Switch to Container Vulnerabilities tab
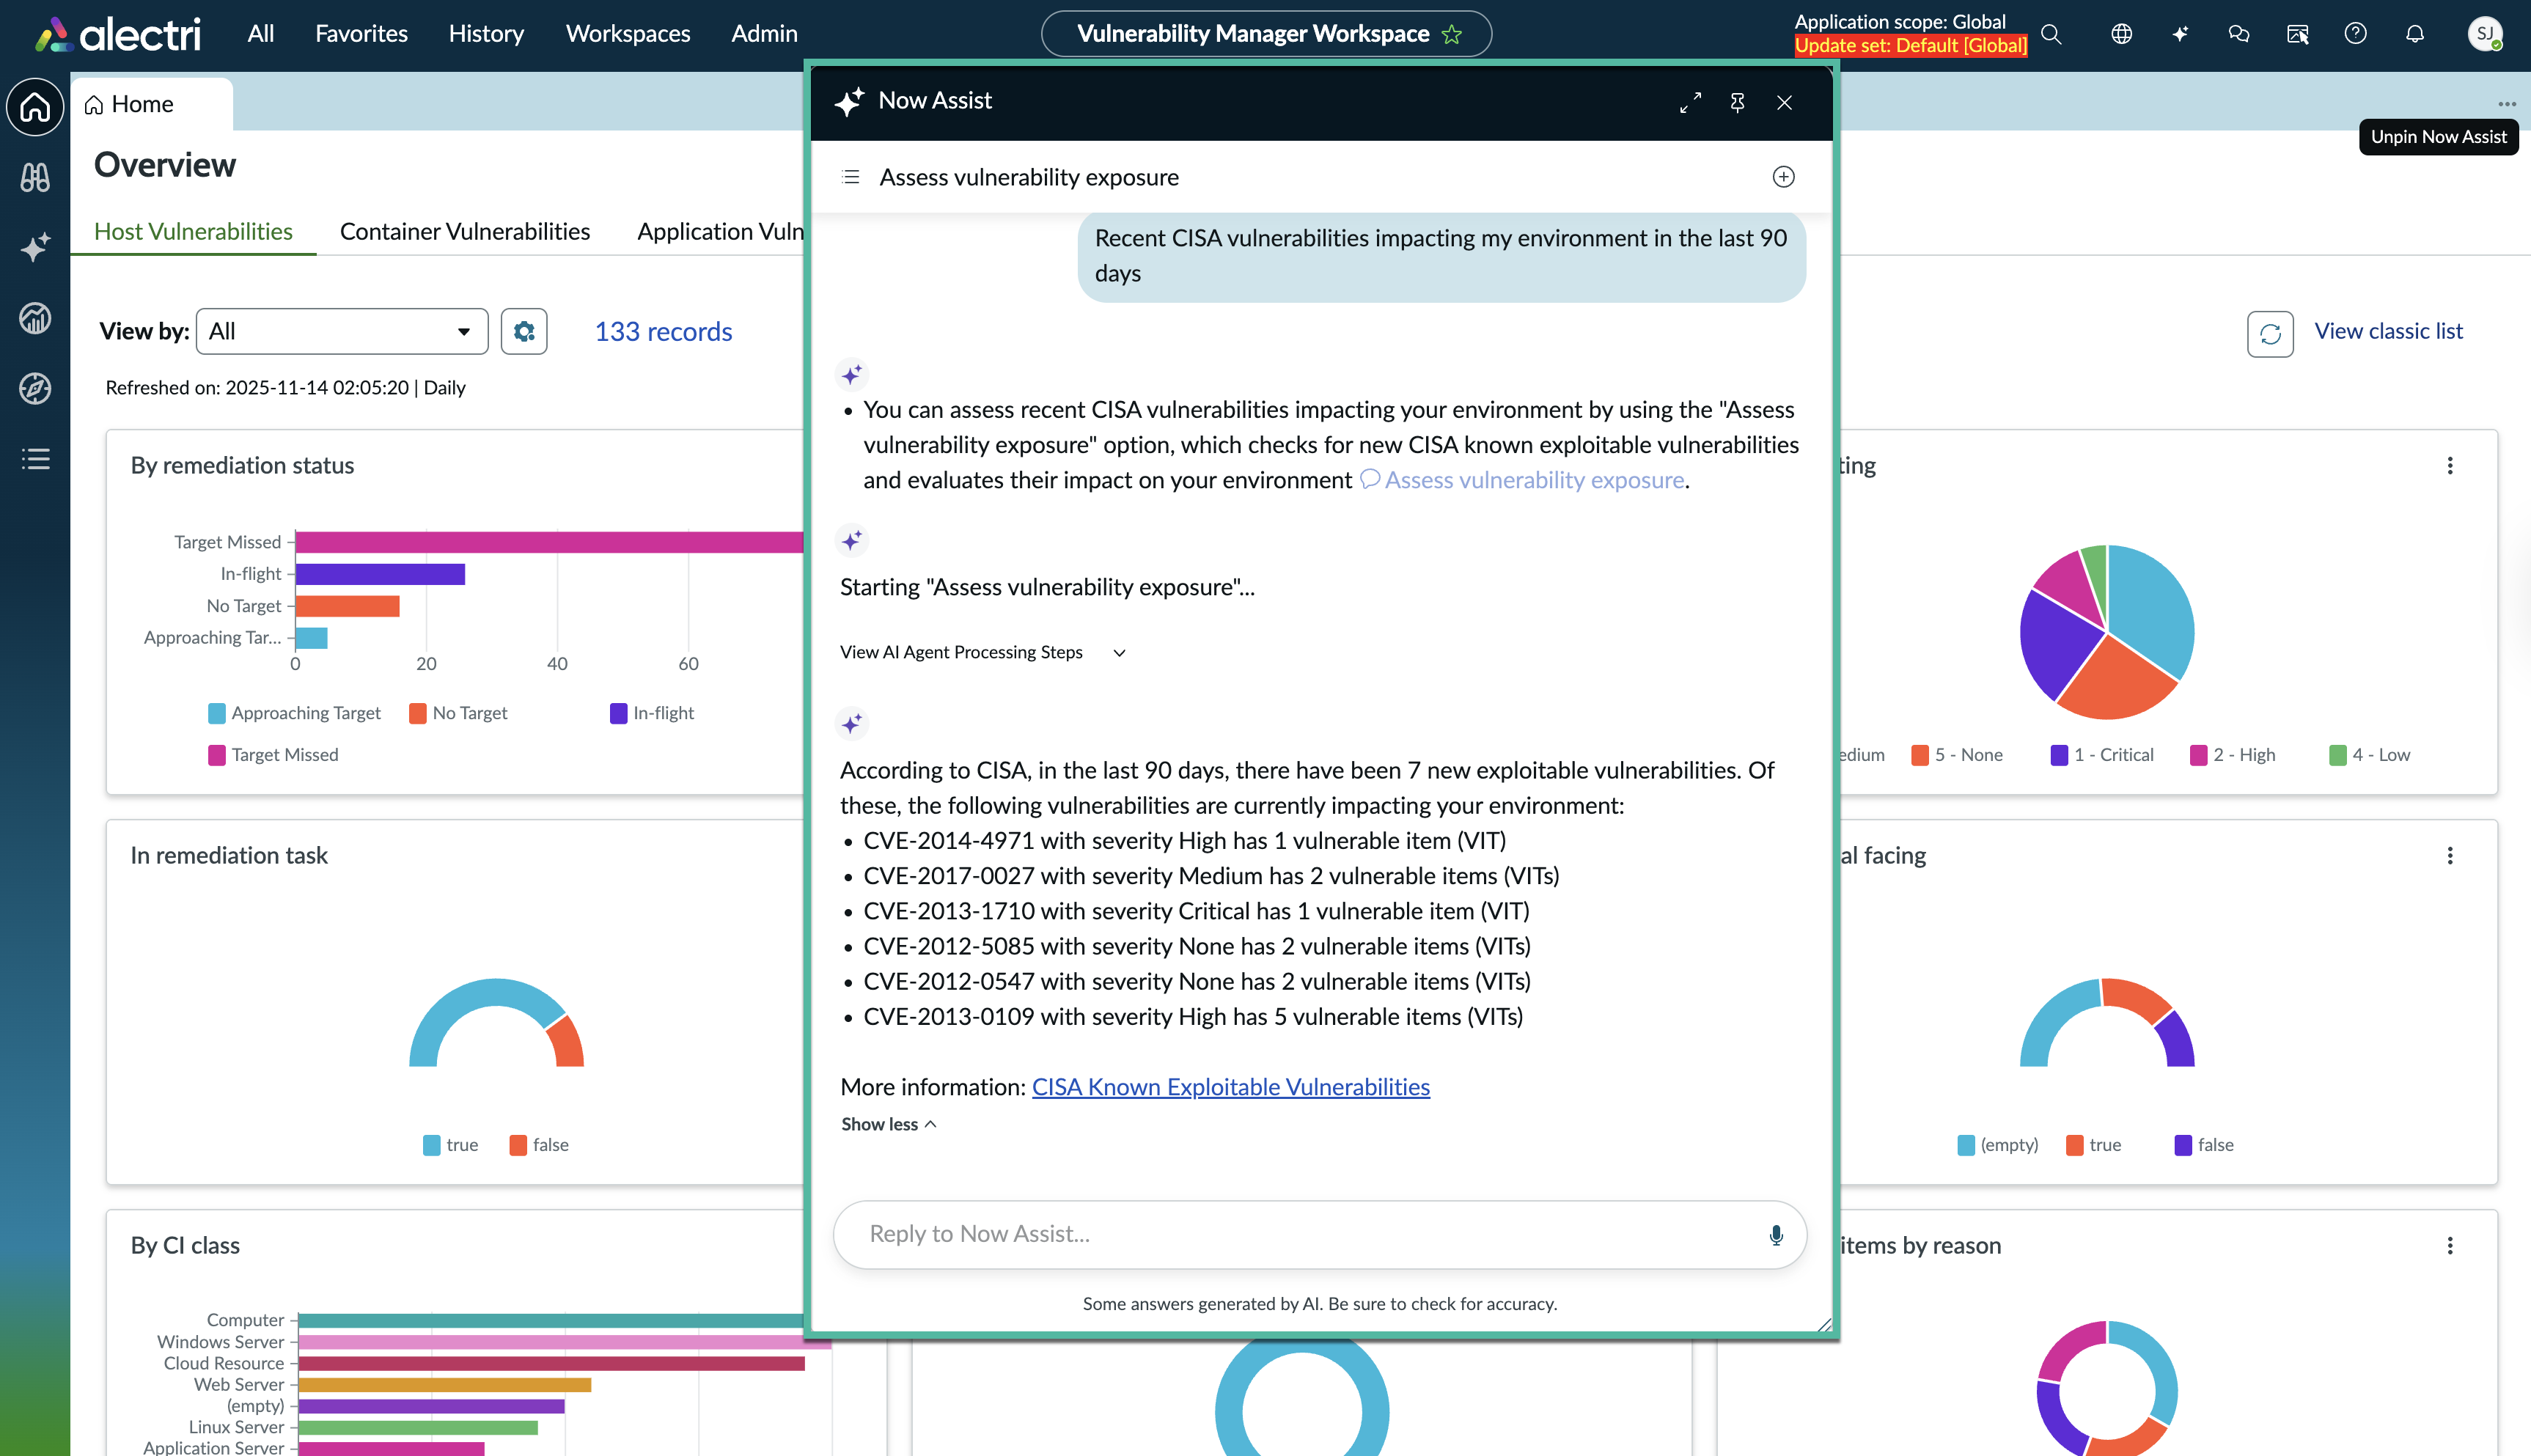This screenshot has width=2531, height=1456. point(464,231)
